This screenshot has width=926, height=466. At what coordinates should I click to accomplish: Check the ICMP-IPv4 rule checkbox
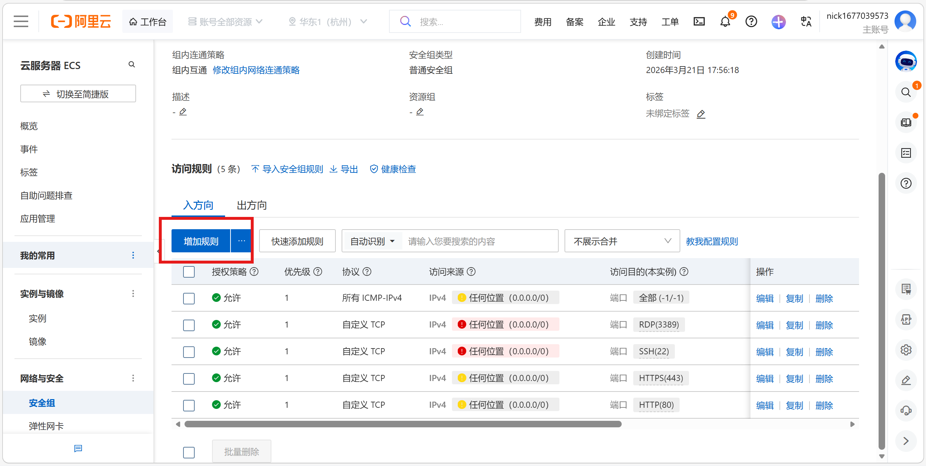coord(189,298)
